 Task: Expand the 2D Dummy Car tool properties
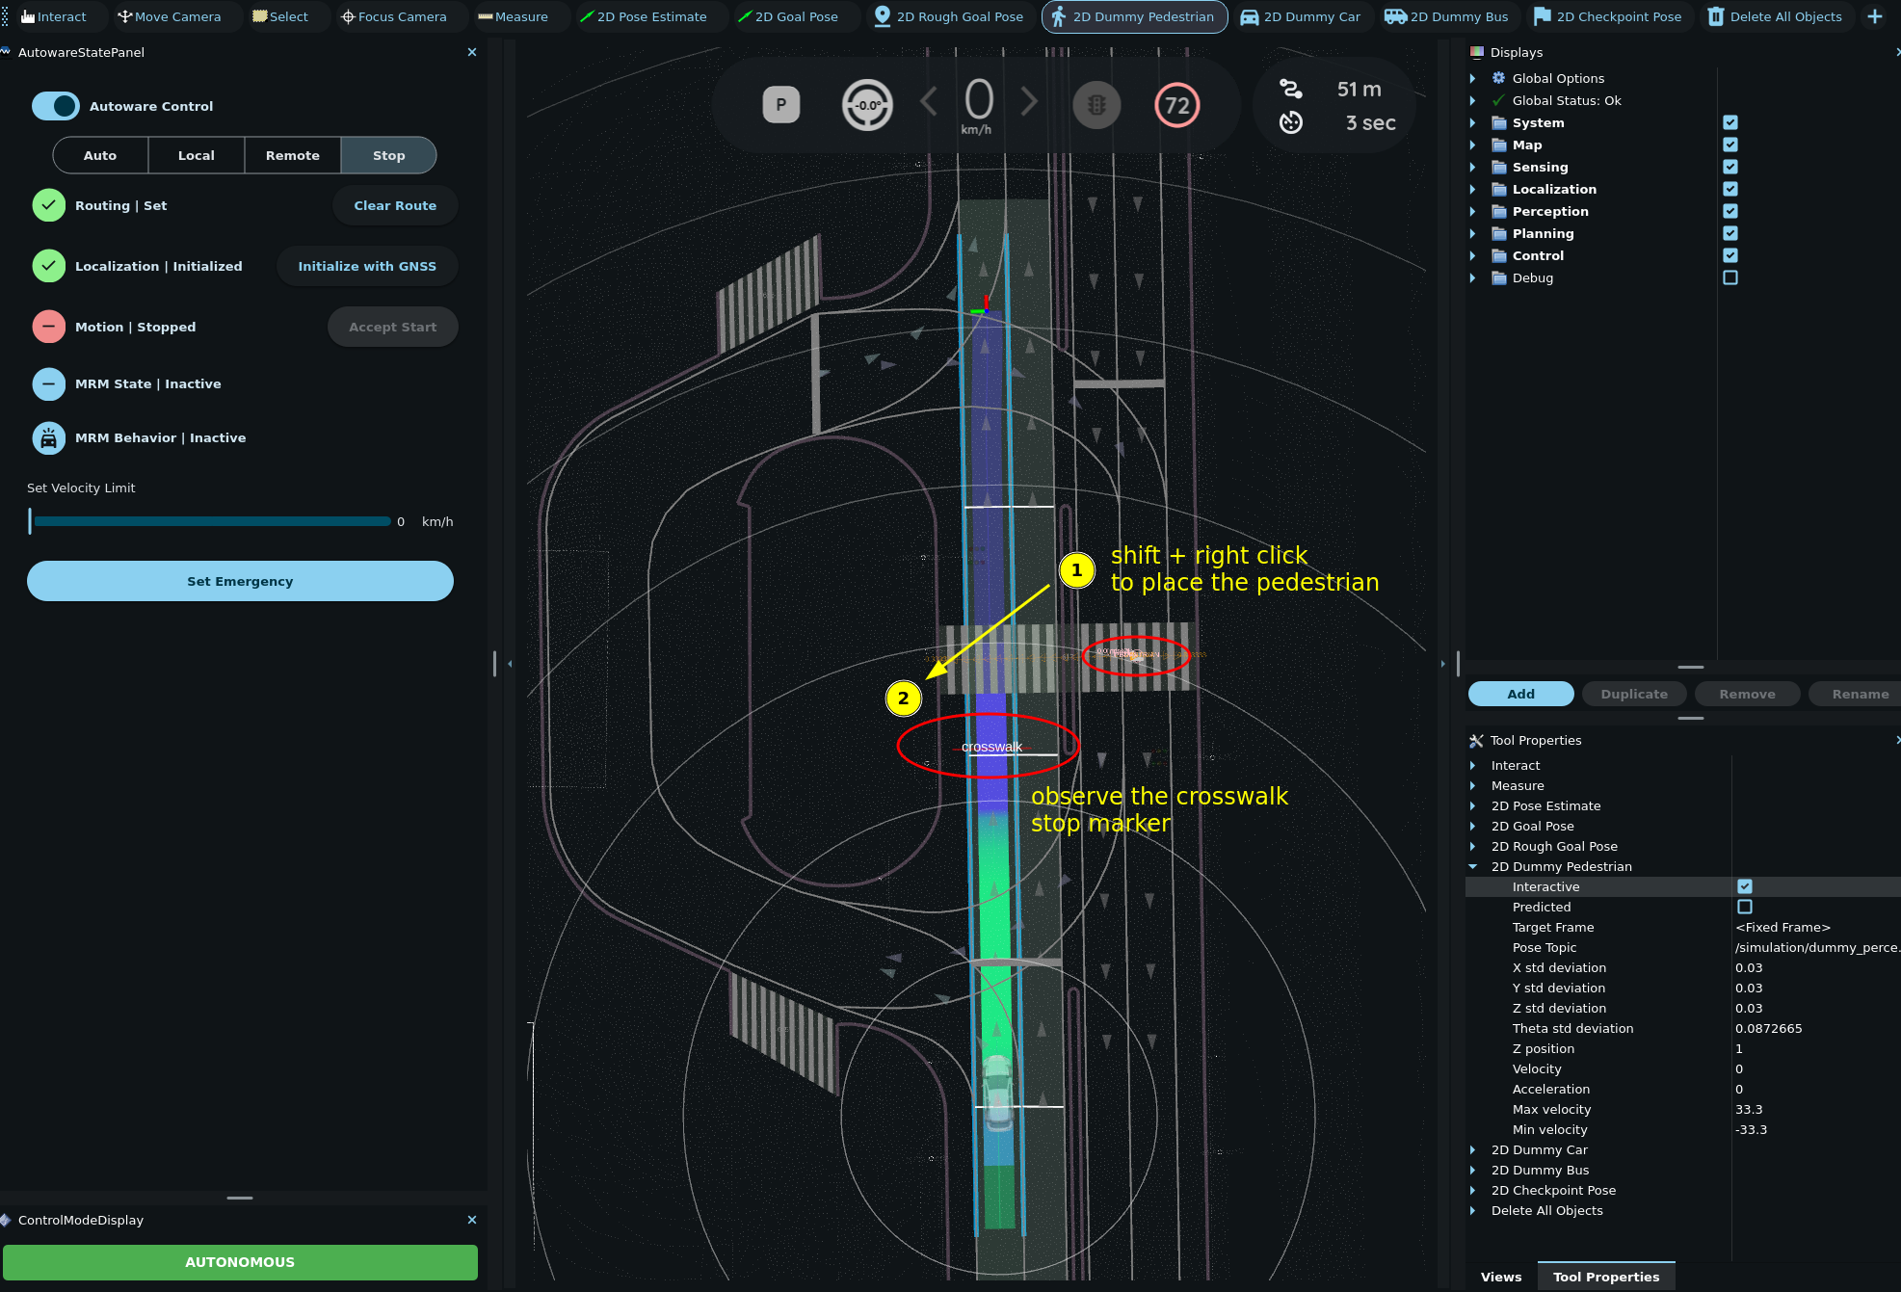click(1472, 1149)
